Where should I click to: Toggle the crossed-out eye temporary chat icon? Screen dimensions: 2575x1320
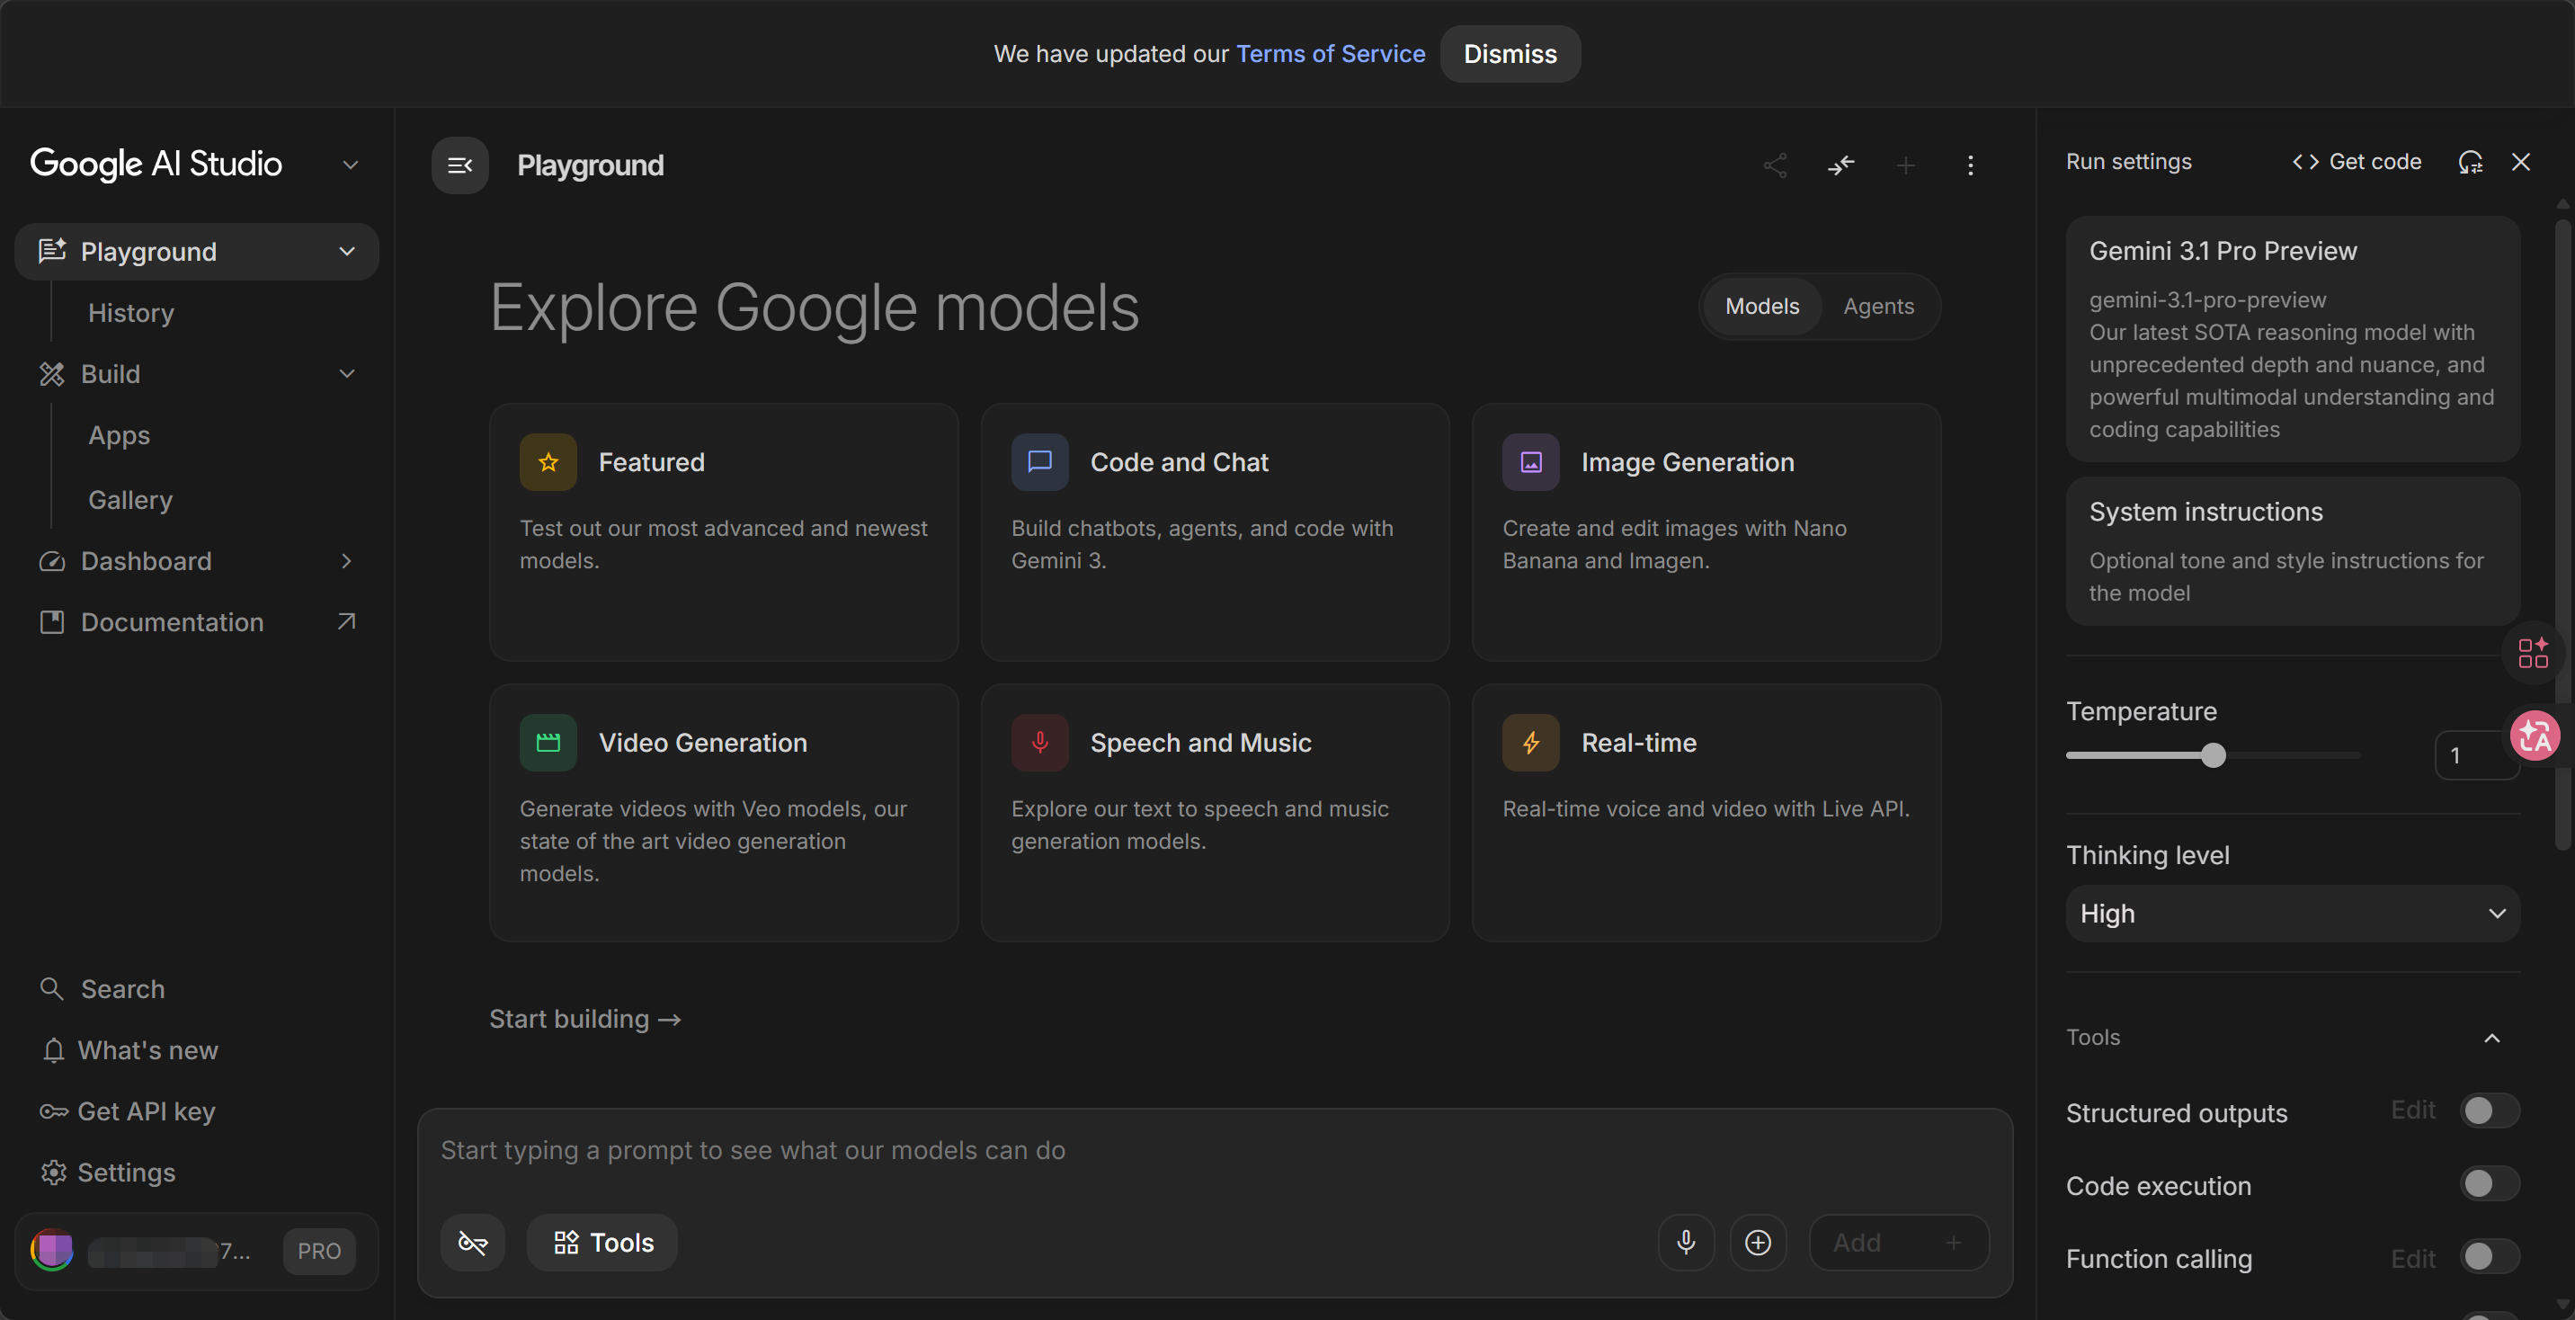coord(473,1242)
